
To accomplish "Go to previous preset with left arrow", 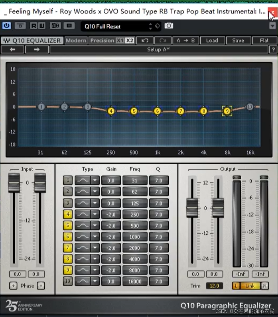I will click(12, 49).
